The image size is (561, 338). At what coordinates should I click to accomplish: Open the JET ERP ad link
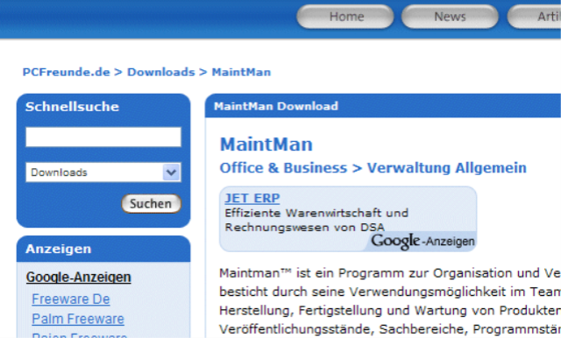252,198
